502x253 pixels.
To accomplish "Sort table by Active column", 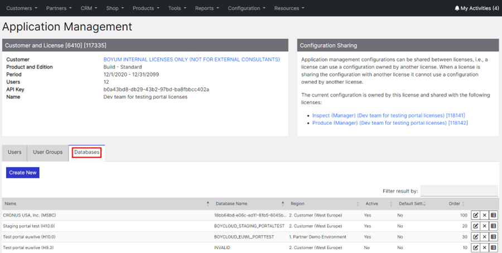I will click(x=379, y=203).
